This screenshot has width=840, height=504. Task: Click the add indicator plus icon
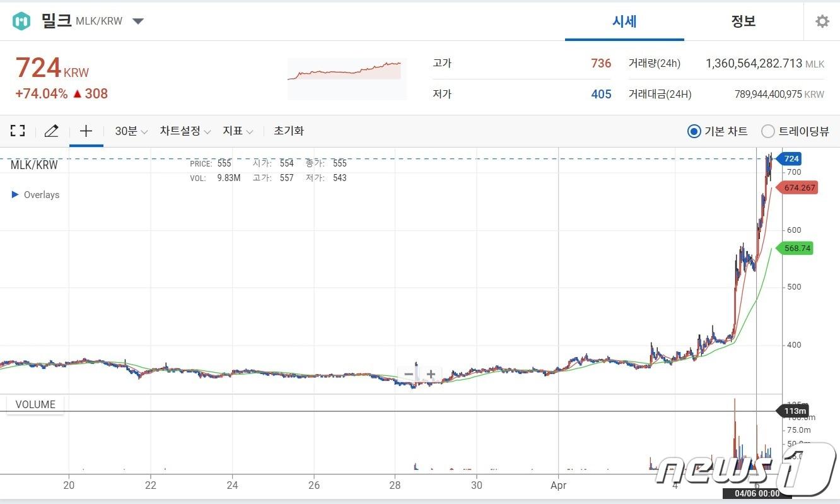(x=85, y=131)
